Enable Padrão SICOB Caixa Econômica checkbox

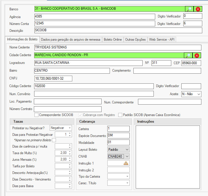click(x=120, y=115)
